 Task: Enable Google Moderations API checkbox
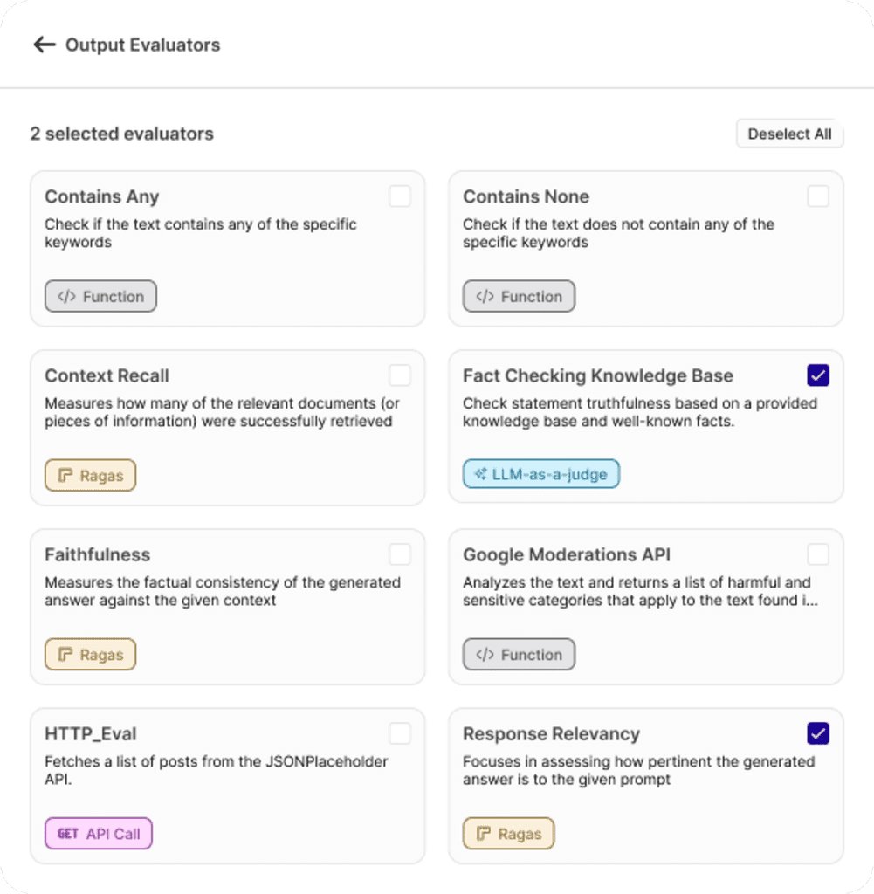818,554
